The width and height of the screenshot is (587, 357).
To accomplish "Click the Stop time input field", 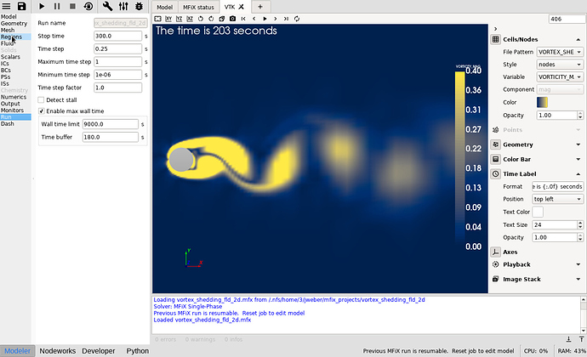I will [x=117, y=37].
